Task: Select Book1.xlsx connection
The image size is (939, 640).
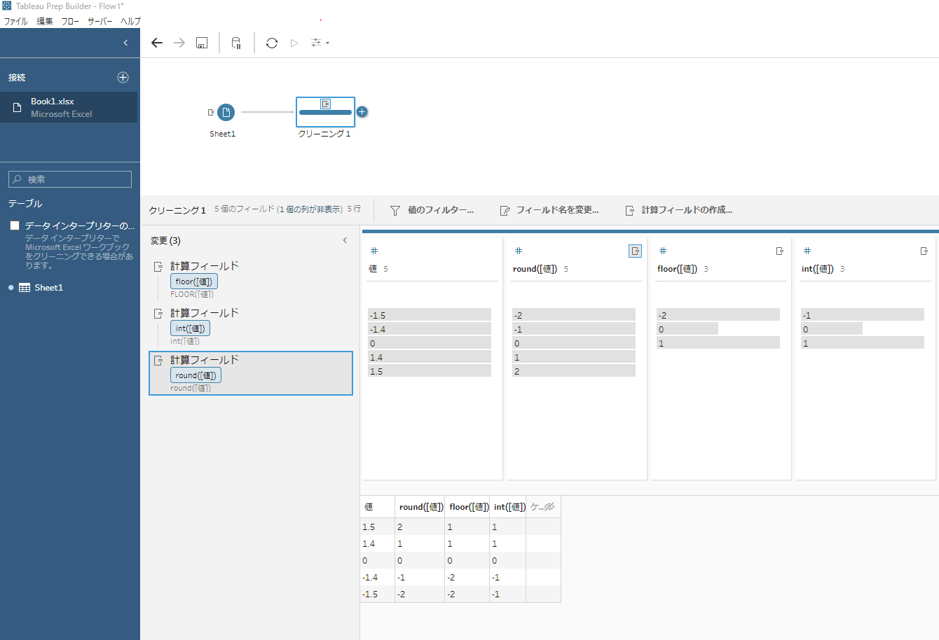Action: click(69, 107)
